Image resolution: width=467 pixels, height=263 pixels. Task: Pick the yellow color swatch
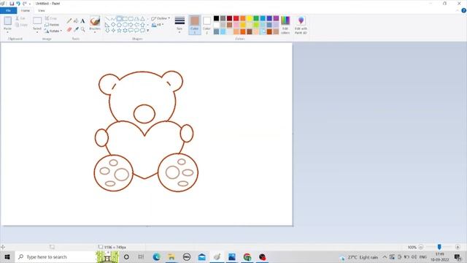[250, 18]
